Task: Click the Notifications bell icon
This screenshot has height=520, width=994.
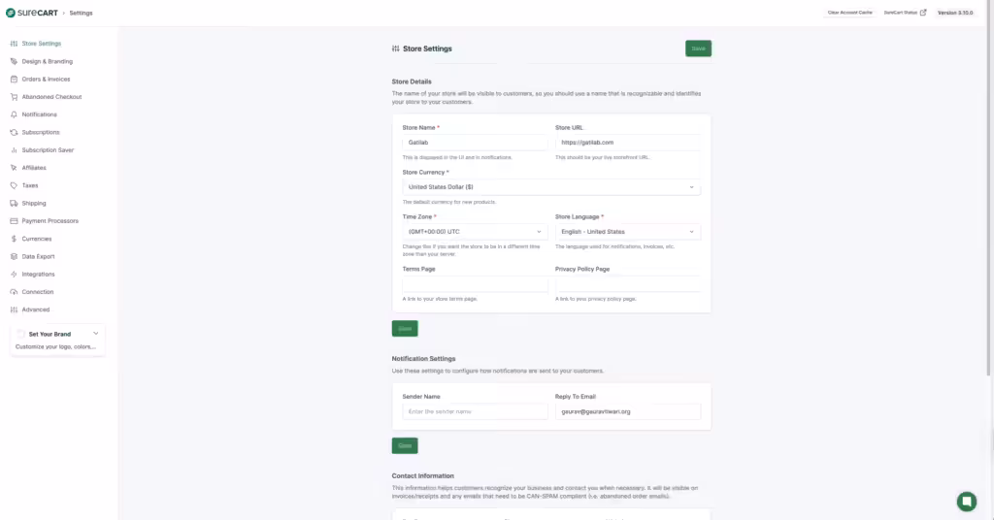Action: [x=14, y=114]
